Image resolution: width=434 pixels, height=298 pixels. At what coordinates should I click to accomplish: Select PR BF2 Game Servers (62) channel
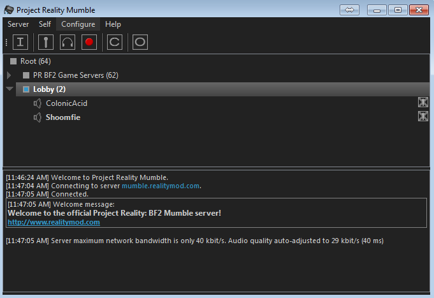pos(76,75)
